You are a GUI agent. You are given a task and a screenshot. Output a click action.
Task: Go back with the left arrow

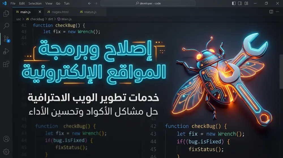pyautogui.click(x=89, y=3)
